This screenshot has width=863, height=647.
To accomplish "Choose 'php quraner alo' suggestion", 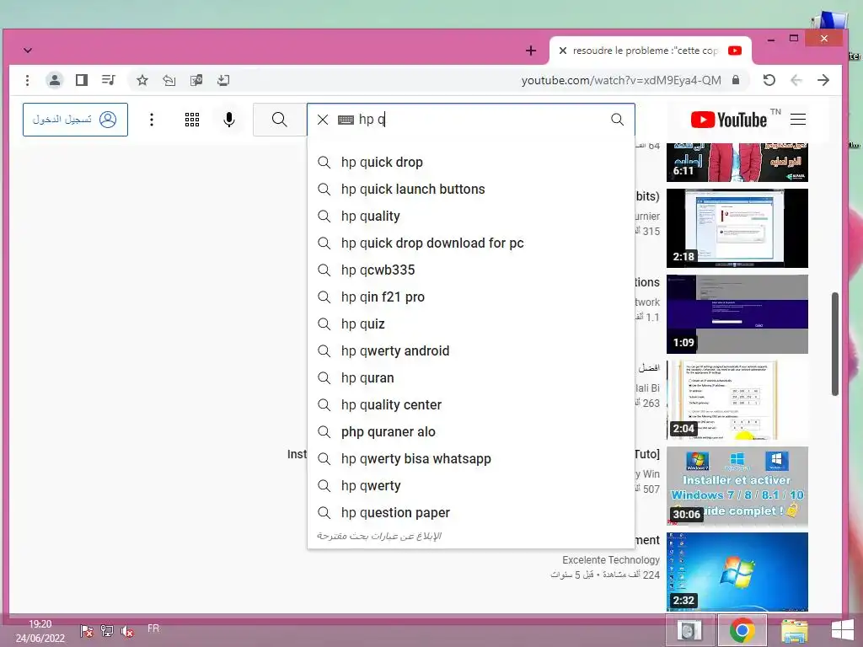I will pyautogui.click(x=470, y=432).
